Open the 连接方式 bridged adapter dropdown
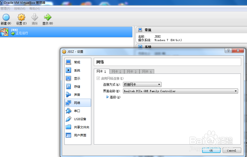Screen dimensions: 247x157 coord(142,84)
